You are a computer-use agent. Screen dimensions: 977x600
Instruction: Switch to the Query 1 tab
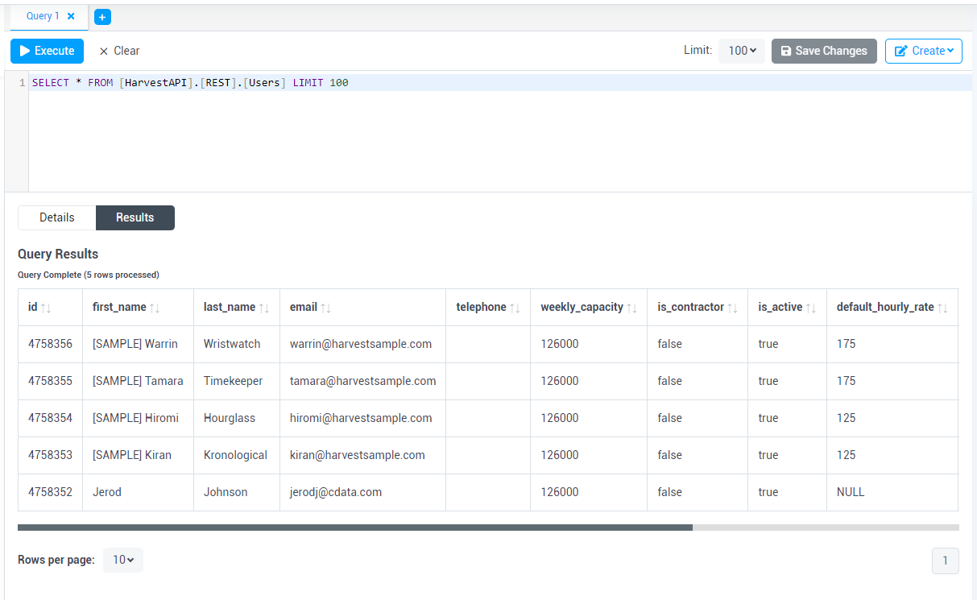(x=43, y=16)
